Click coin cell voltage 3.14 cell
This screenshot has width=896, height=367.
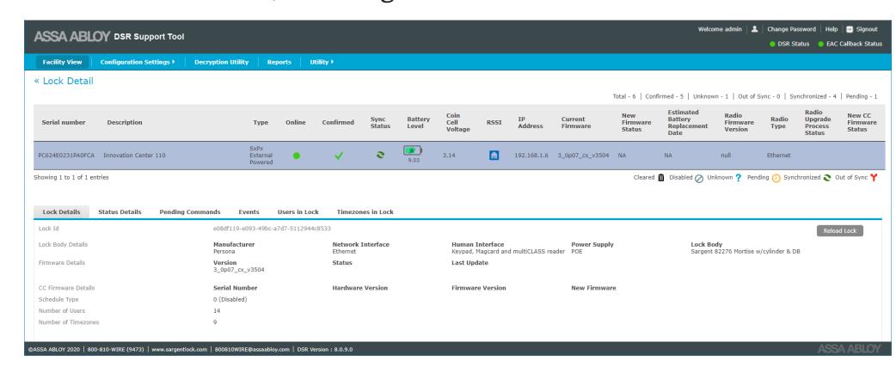448,156
